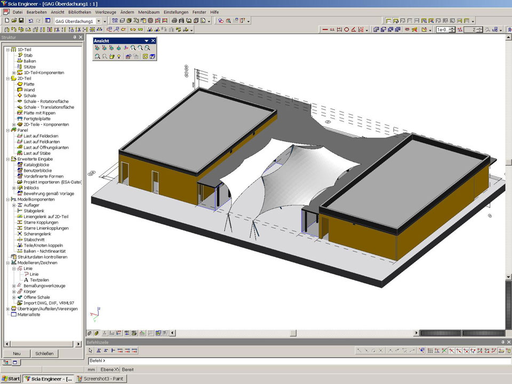Viewport: 512px width, 384px height.
Task: Click the New document icon in the toolbar
Action: point(6,21)
